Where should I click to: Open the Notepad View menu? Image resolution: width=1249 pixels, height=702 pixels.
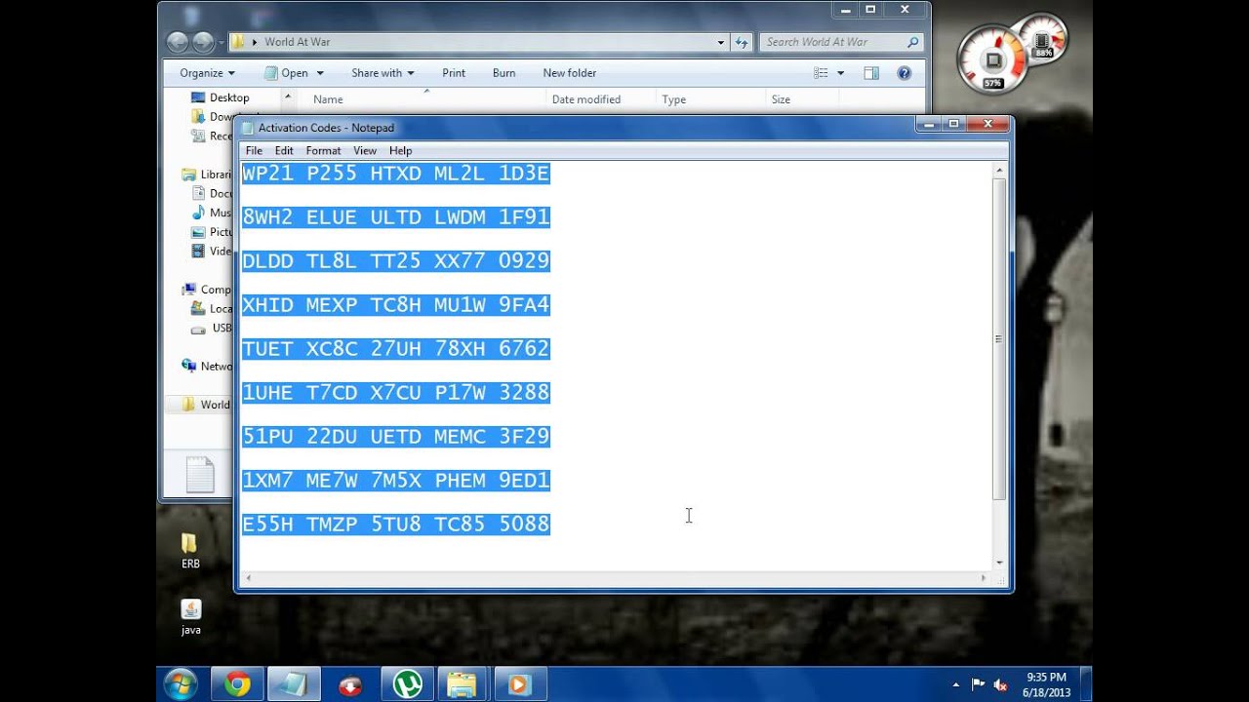[365, 151]
